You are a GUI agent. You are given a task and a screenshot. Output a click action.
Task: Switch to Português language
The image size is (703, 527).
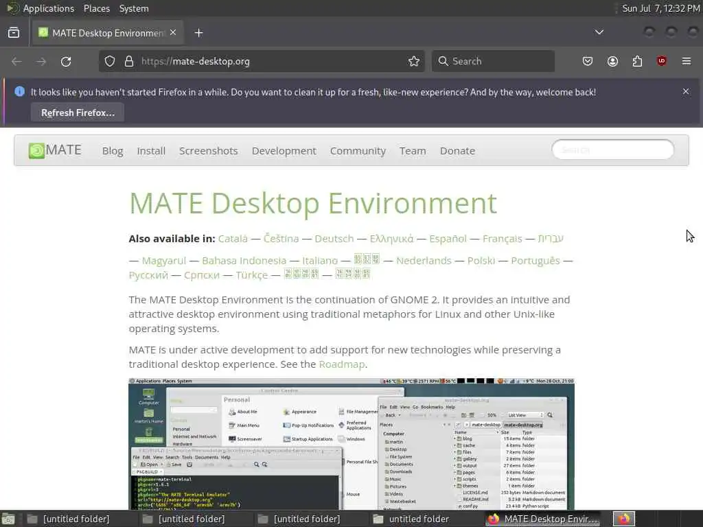tap(535, 260)
